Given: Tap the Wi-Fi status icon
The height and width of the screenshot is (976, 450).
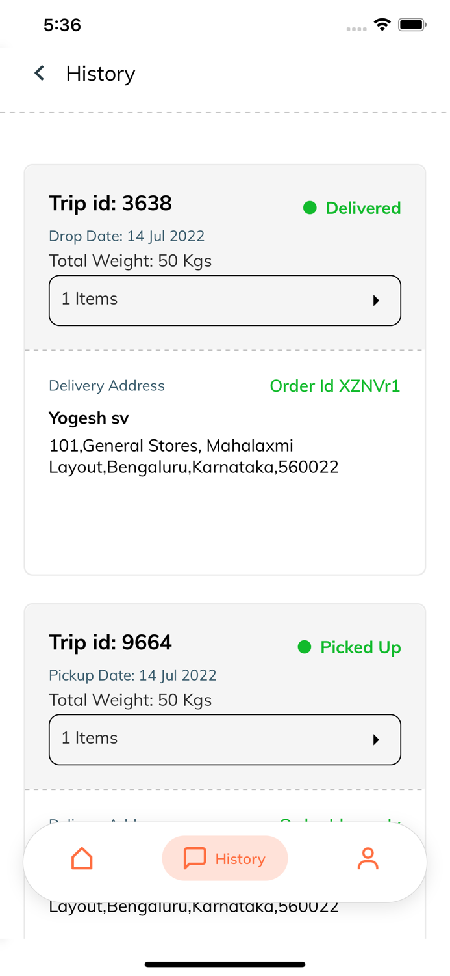Looking at the screenshot, I should pos(382,25).
